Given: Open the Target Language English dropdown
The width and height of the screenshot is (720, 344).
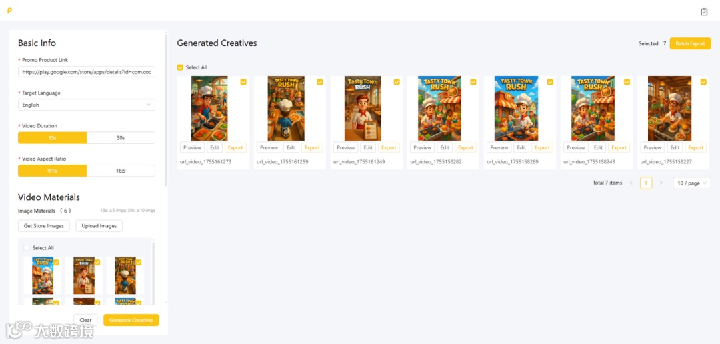Looking at the screenshot, I should [86, 105].
